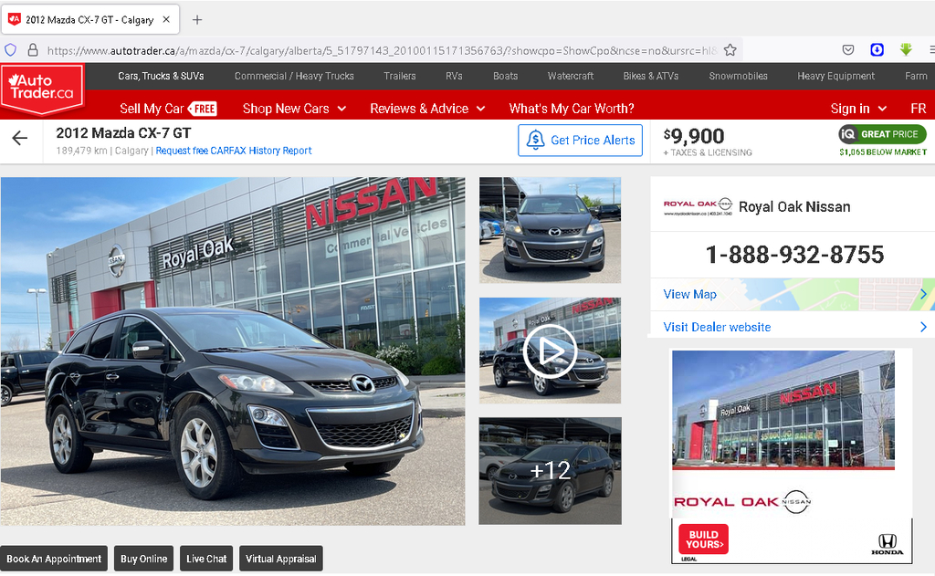This screenshot has height=576, width=935.
Task: Open the tracking protection shield icon
Action: [x=11, y=50]
